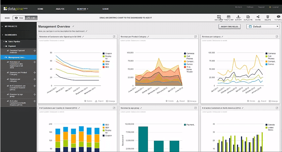Duplicate the dashboard via the Duplicate icon
Viewport: 282px width, 152px height.
click(248, 17)
